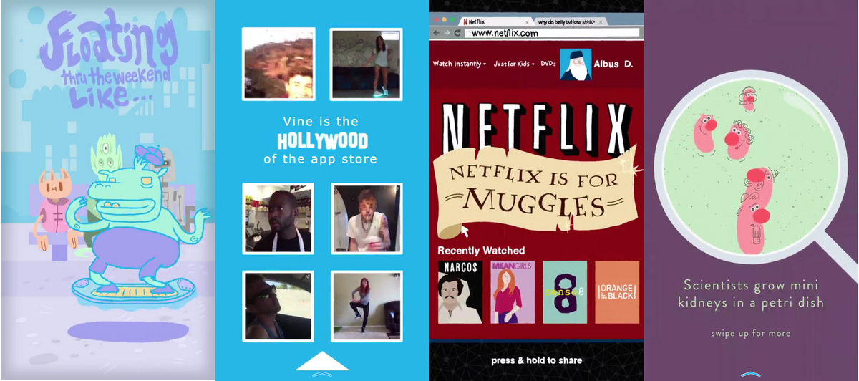Open the Just for Kids dropdown
Screen dimensions: 859x381
click(513, 64)
